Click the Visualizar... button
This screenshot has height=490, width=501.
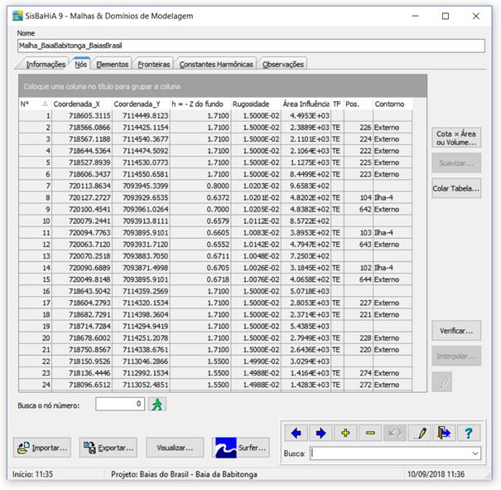click(175, 448)
